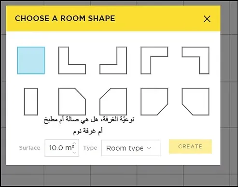Choose the narrow vertical rectangle room shape
The width and height of the screenshot is (238, 187).
point(31,101)
